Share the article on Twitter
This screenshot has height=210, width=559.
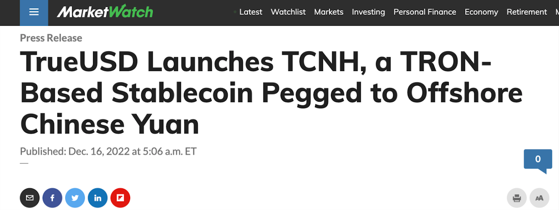(x=75, y=198)
